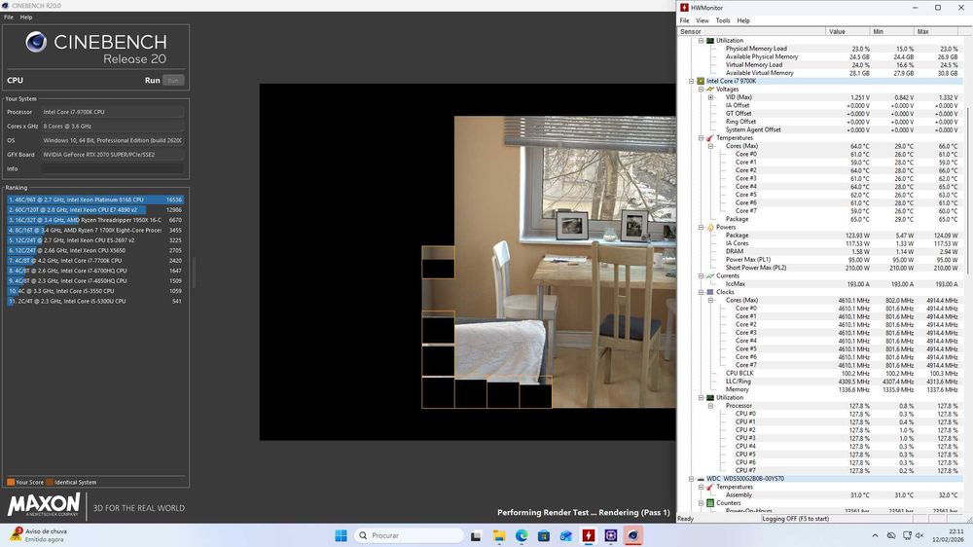
Task: Click the memory Utilization icon above Physical Memory Load
Action: tap(710, 40)
